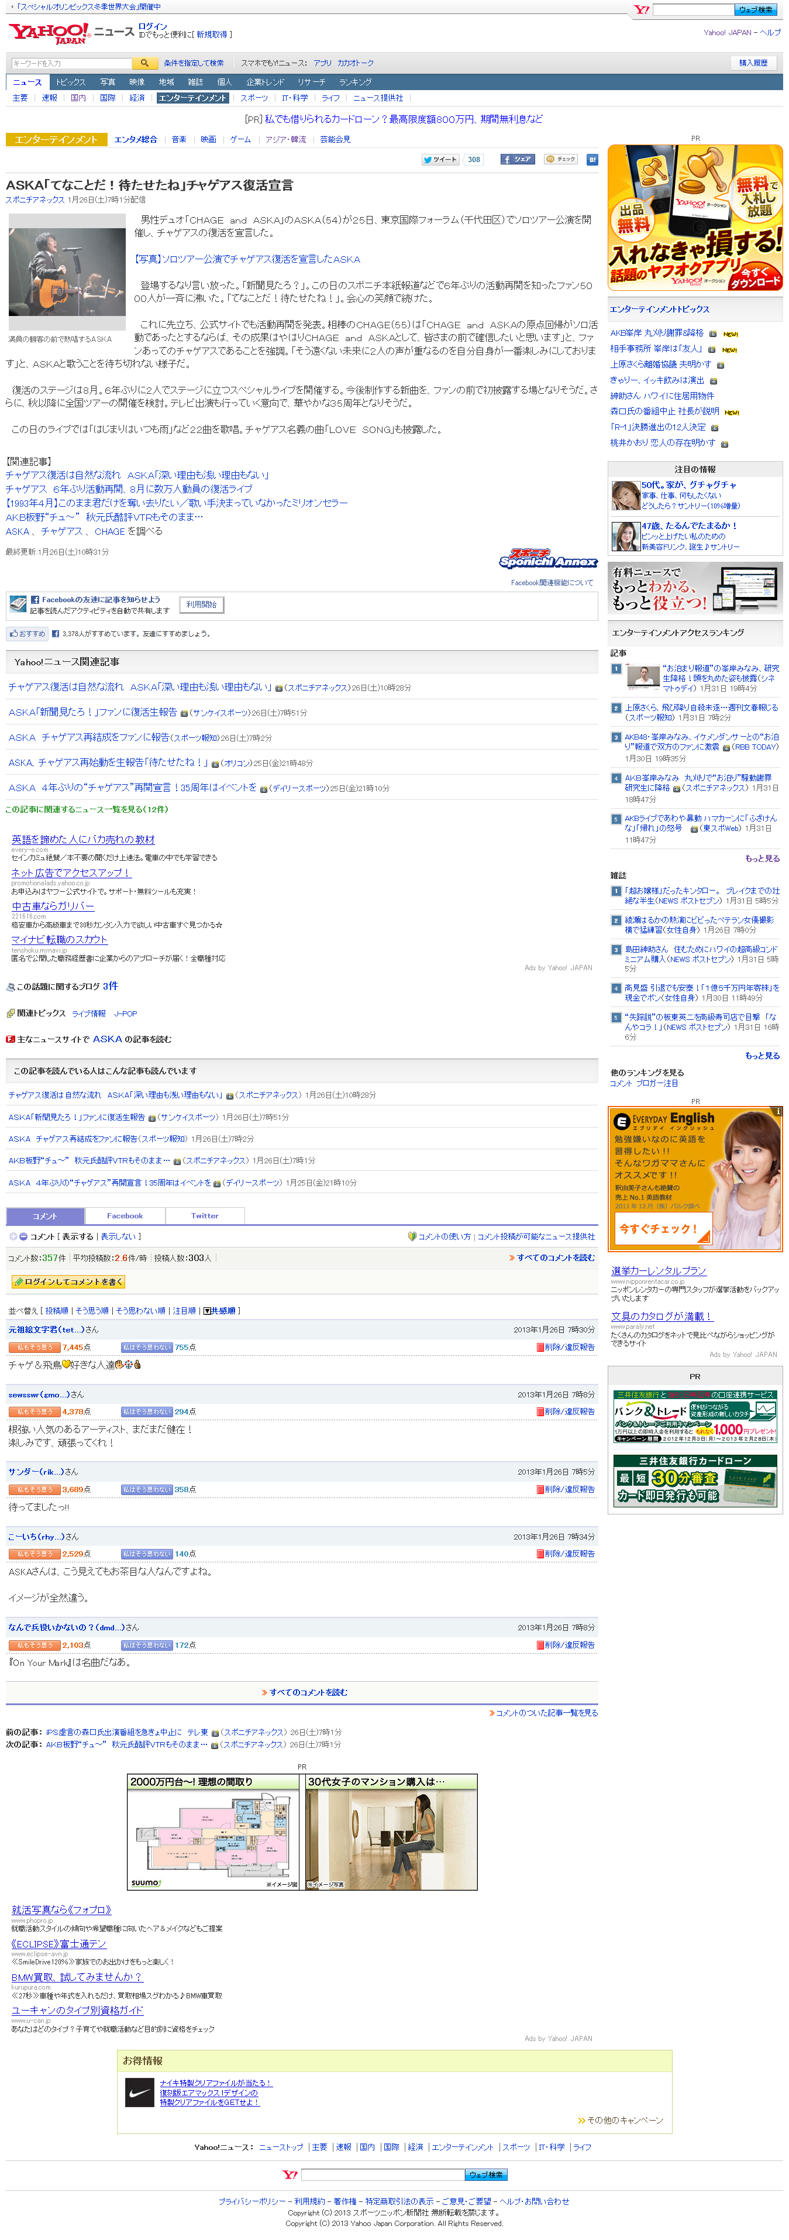Open スポーツ category in sub navigation
The width and height of the screenshot is (789, 2240).
254,98
